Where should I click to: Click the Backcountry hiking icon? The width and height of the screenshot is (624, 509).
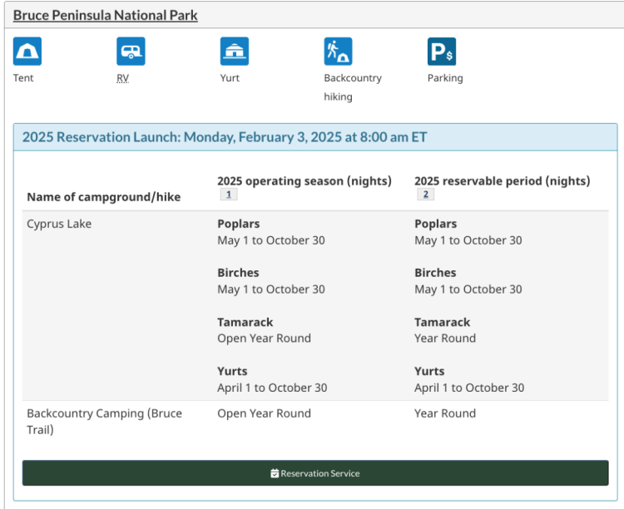point(339,52)
